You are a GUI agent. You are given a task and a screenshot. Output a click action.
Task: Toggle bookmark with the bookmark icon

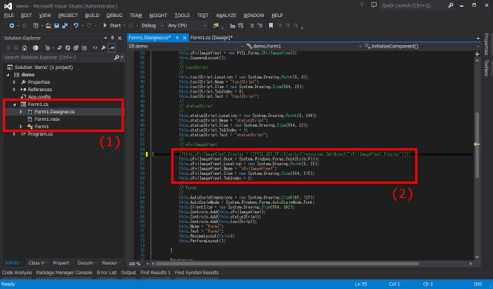tap(271, 26)
